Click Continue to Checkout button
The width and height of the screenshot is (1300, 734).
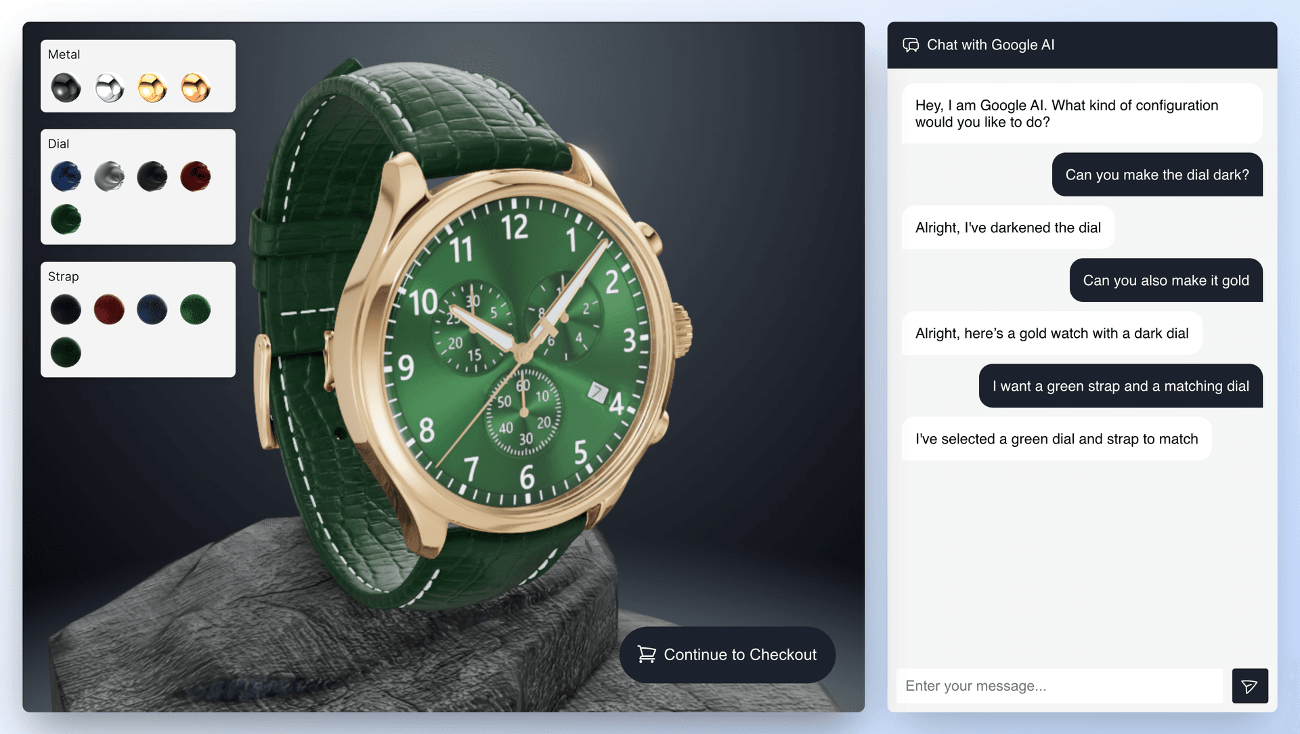727,655
